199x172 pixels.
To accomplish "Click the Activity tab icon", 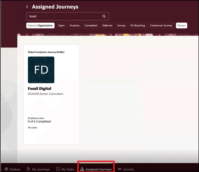I will (x=120, y=169).
